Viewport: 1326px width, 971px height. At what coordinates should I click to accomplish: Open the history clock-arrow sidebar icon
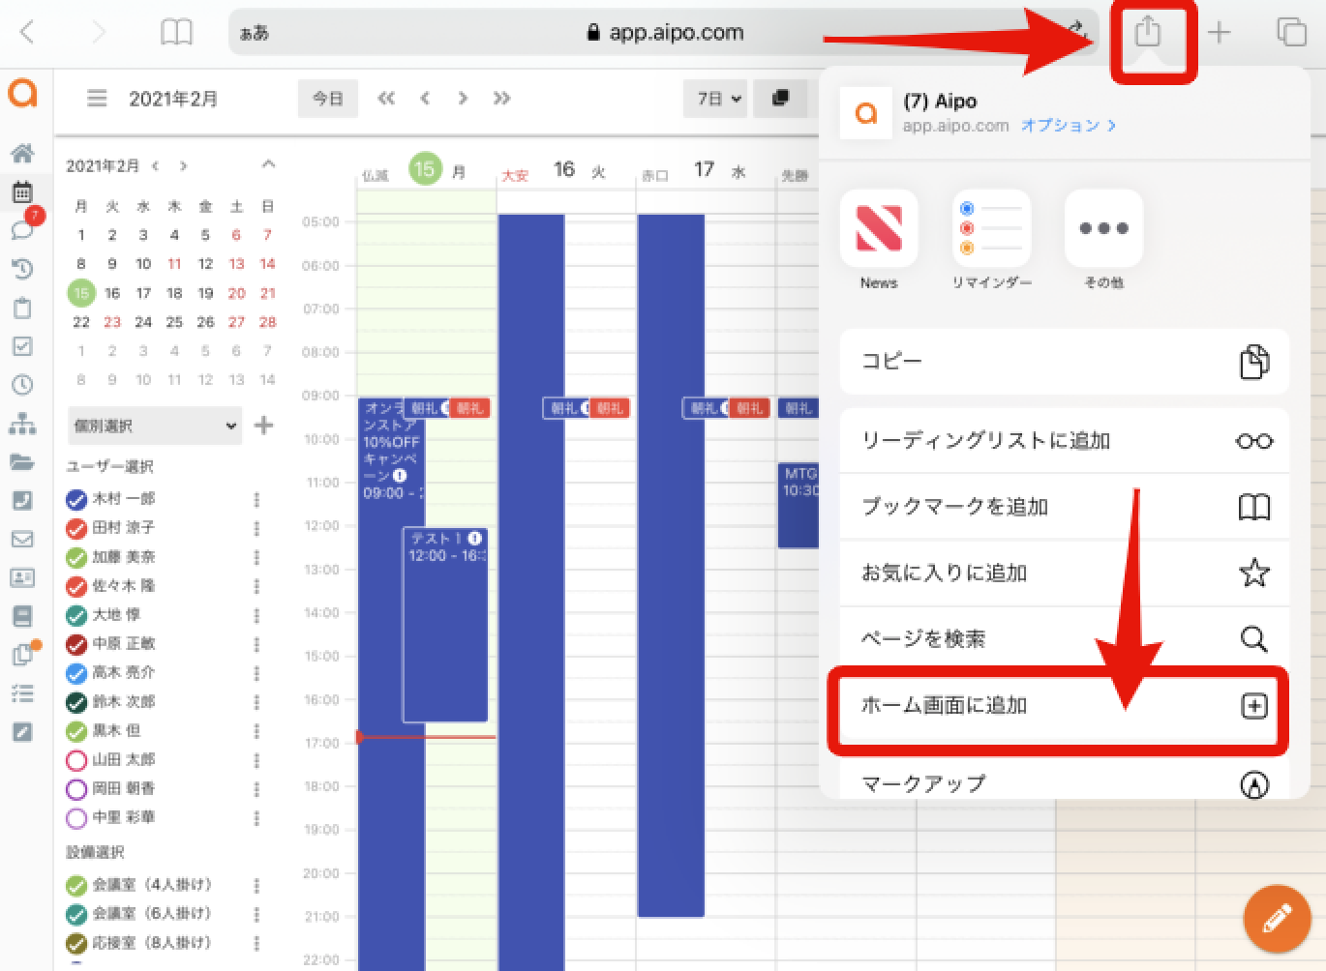click(22, 269)
